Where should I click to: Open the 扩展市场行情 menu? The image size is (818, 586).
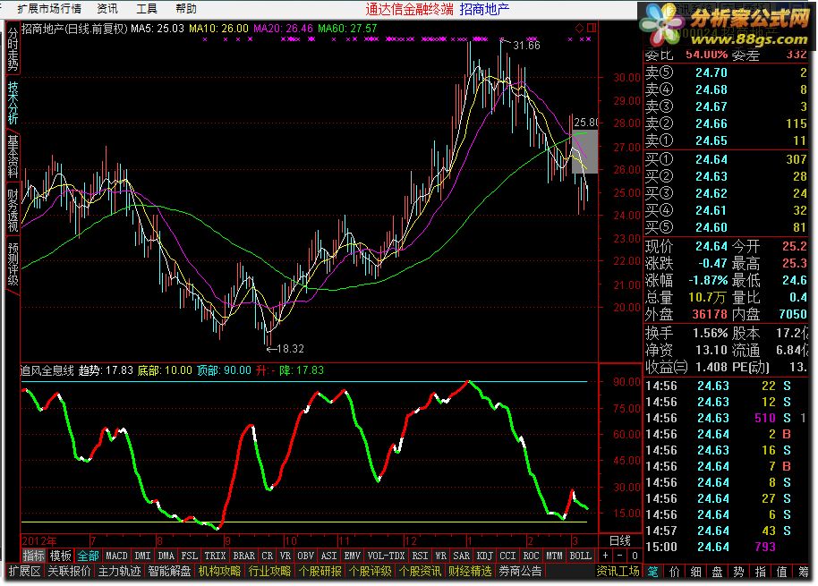point(49,8)
